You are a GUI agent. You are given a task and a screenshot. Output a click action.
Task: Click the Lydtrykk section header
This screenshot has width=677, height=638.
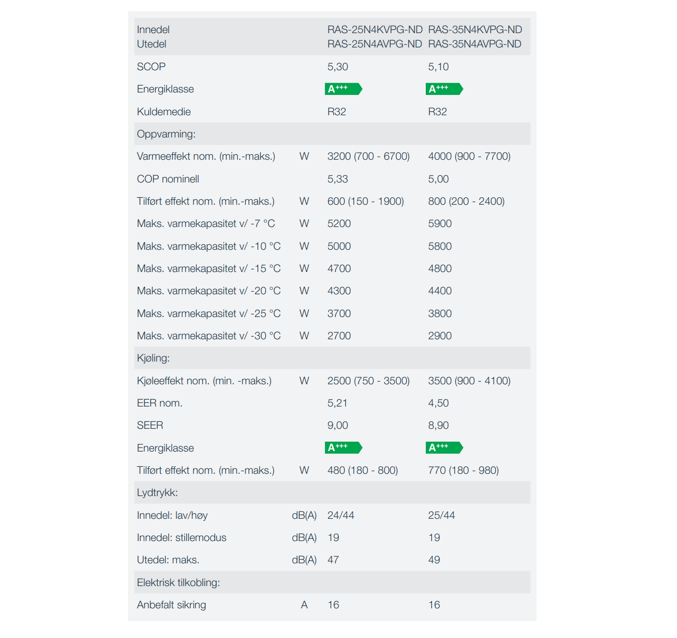[157, 493]
